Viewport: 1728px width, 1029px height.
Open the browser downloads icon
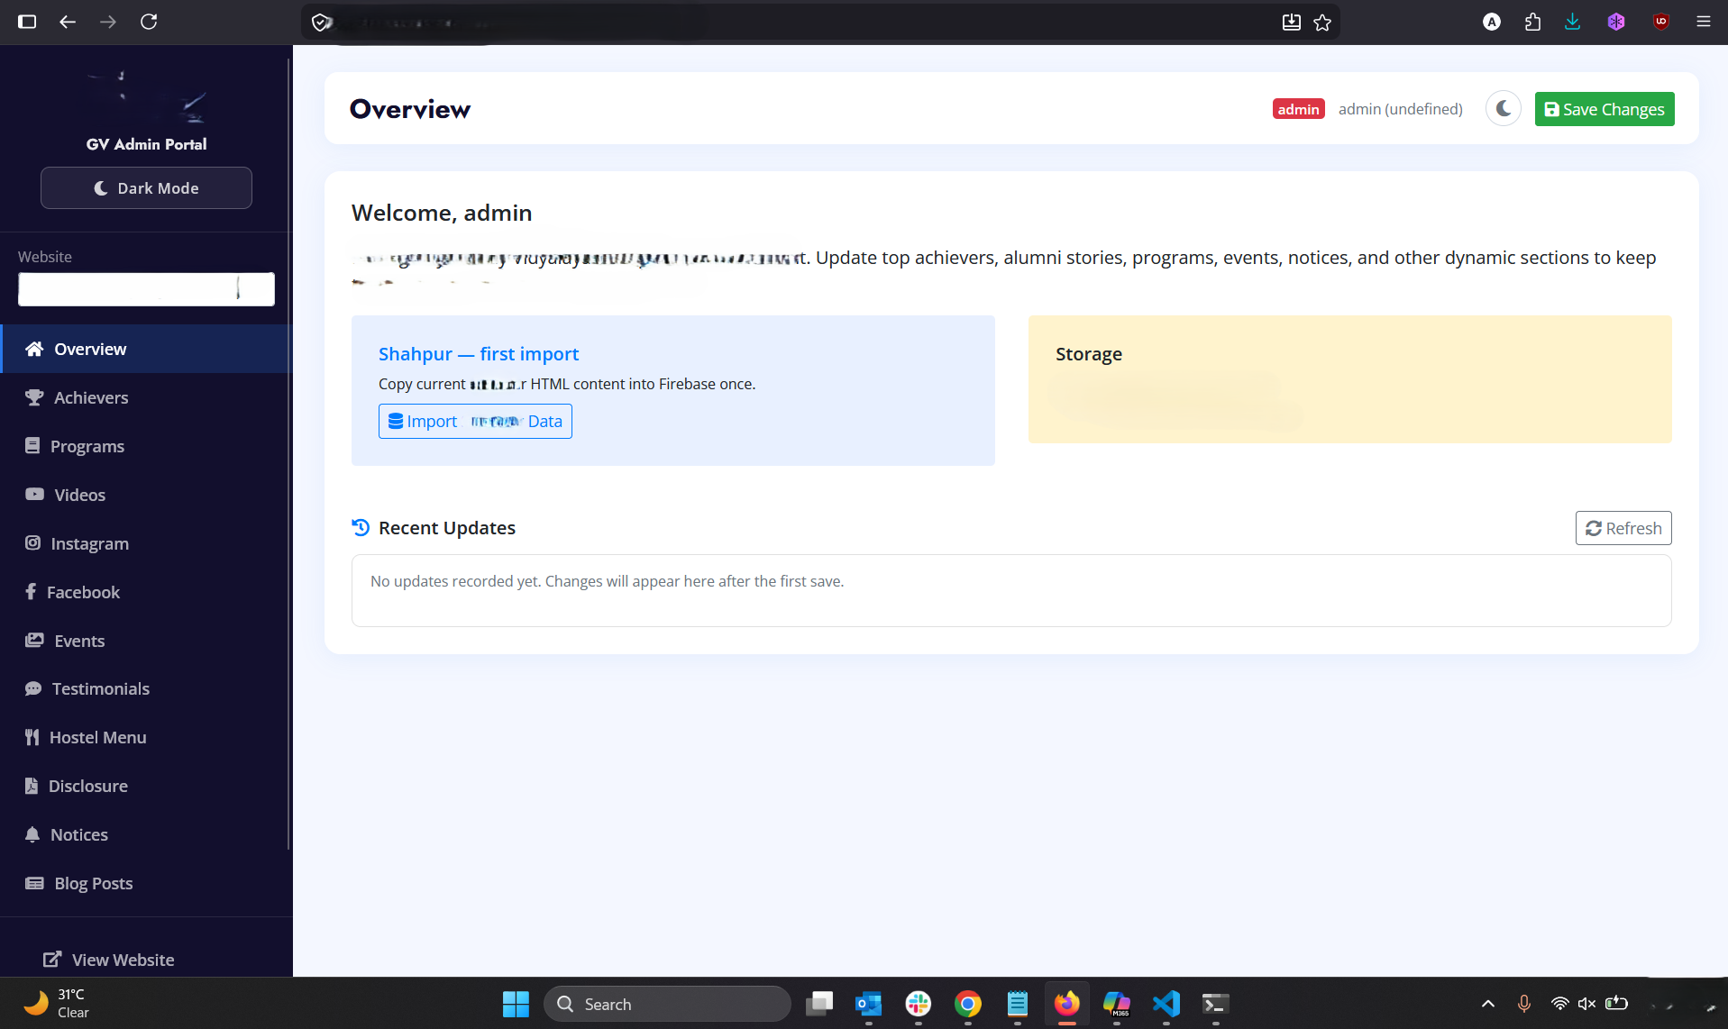(x=1573, y=22)
